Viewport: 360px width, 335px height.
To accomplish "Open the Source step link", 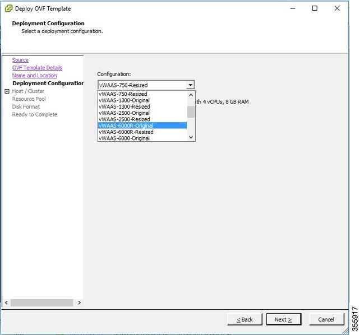I will 20,60.
